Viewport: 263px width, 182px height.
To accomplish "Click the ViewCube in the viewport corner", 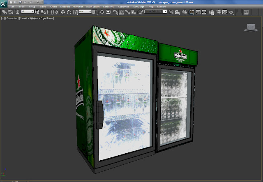I will click(x=251, y=28).
